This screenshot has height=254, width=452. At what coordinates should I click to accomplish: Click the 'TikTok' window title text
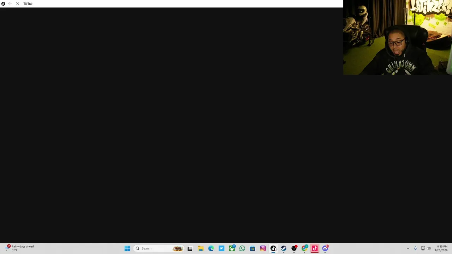(x=28, y=4)
